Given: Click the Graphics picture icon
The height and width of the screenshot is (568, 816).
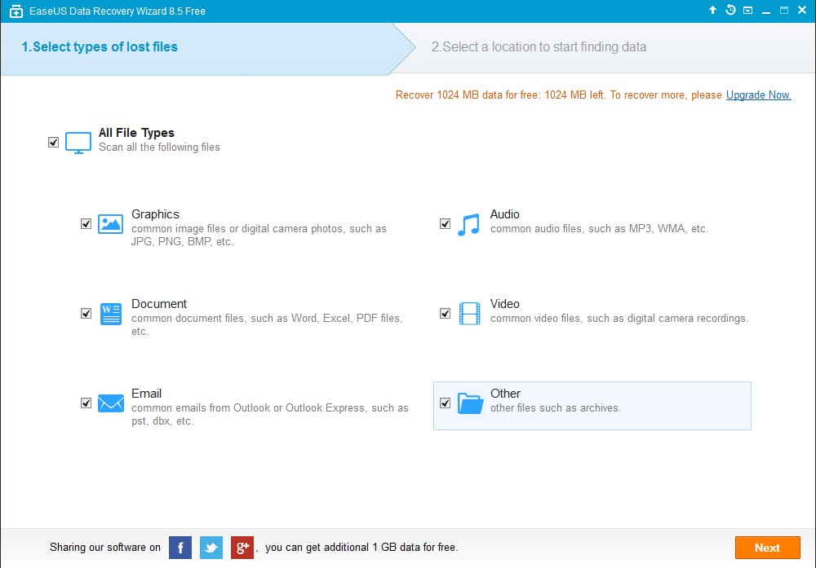Looking at the screenshot, I should point(110,224).
